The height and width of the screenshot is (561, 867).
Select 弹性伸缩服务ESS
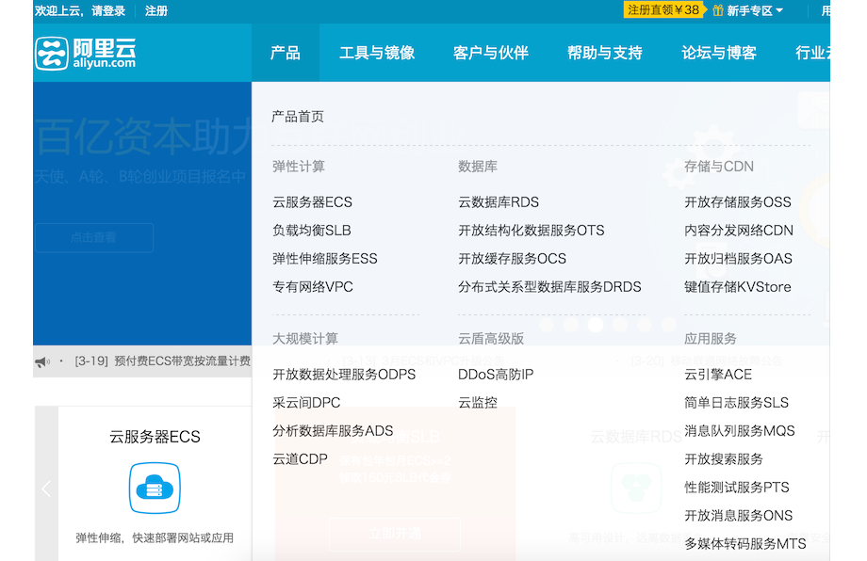click(x=325, y=259)
